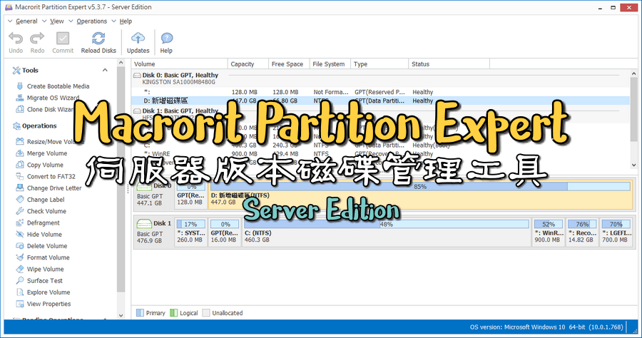The image size is (642, 338).
Task: Sort by the Free Space column header
Action: [x=289, y=64]
